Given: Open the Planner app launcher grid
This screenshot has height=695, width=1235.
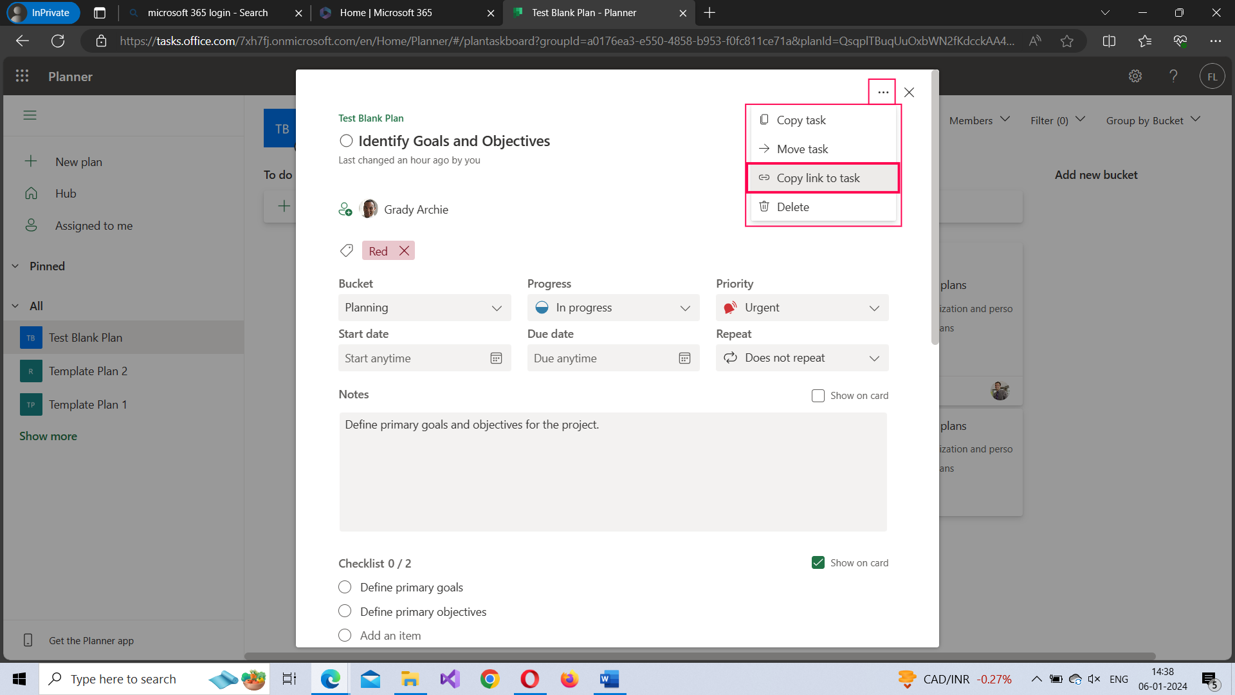Looking at the screenshot, I should click(x=22, y=76).
